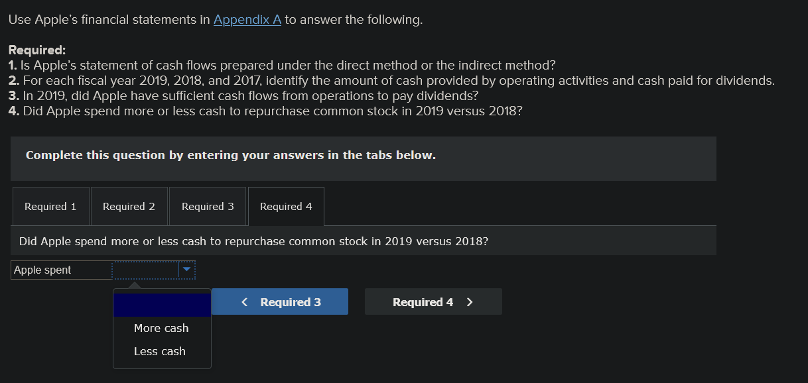
Task: Click the left chevron on Required 3 button
Action: point(245,302)
